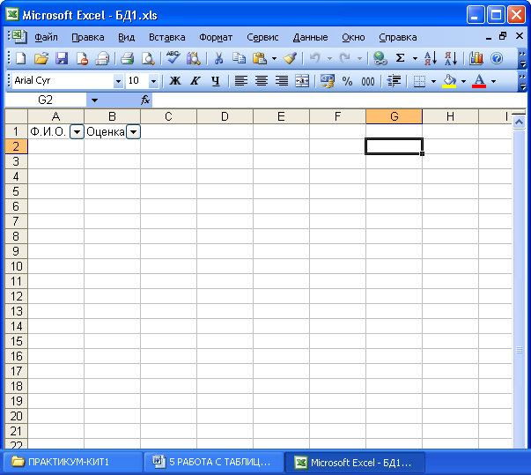Open a file using the folder icon

coord(41,58)
